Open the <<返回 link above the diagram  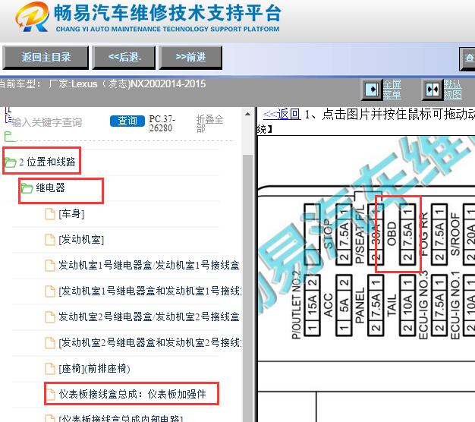282,114
